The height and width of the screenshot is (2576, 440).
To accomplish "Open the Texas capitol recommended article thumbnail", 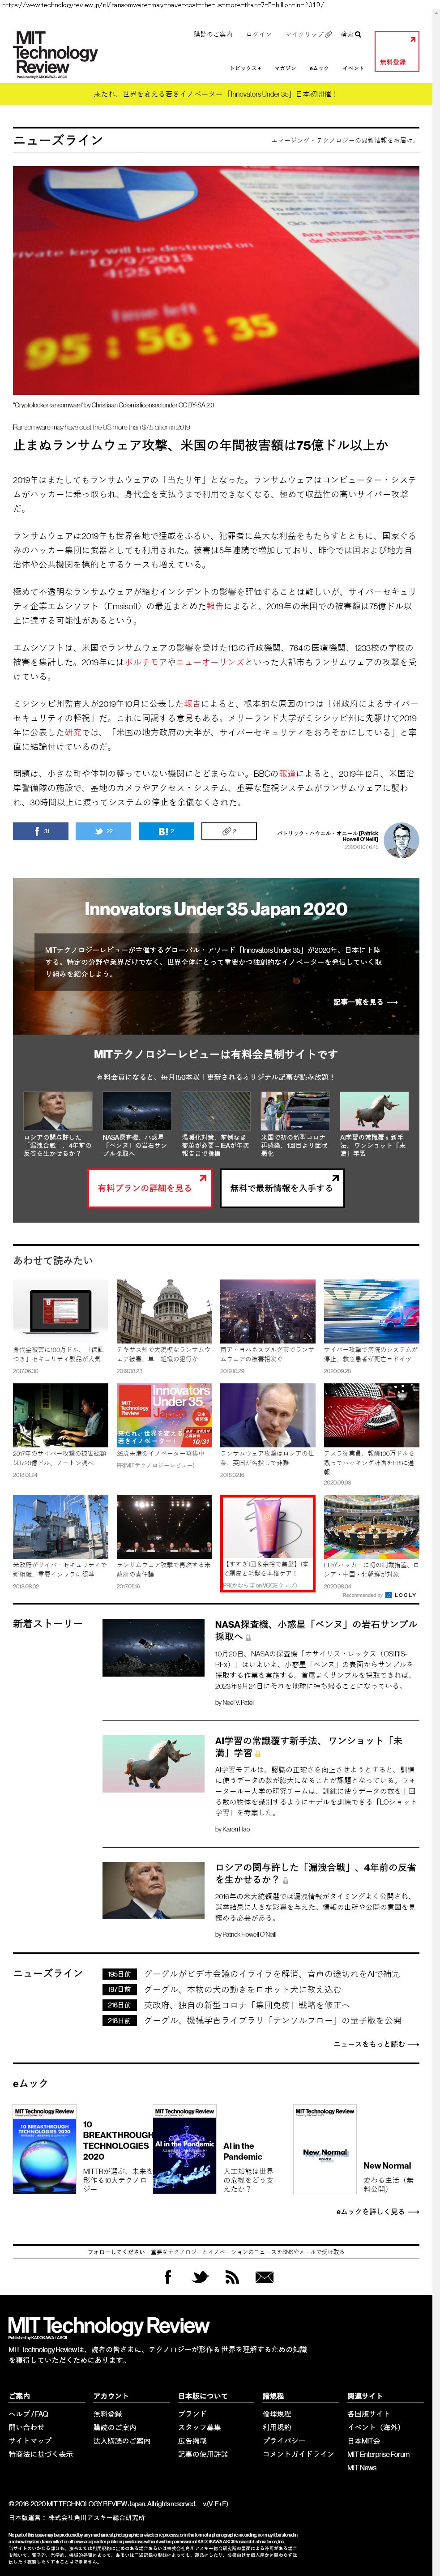I will click(164, 1311).
